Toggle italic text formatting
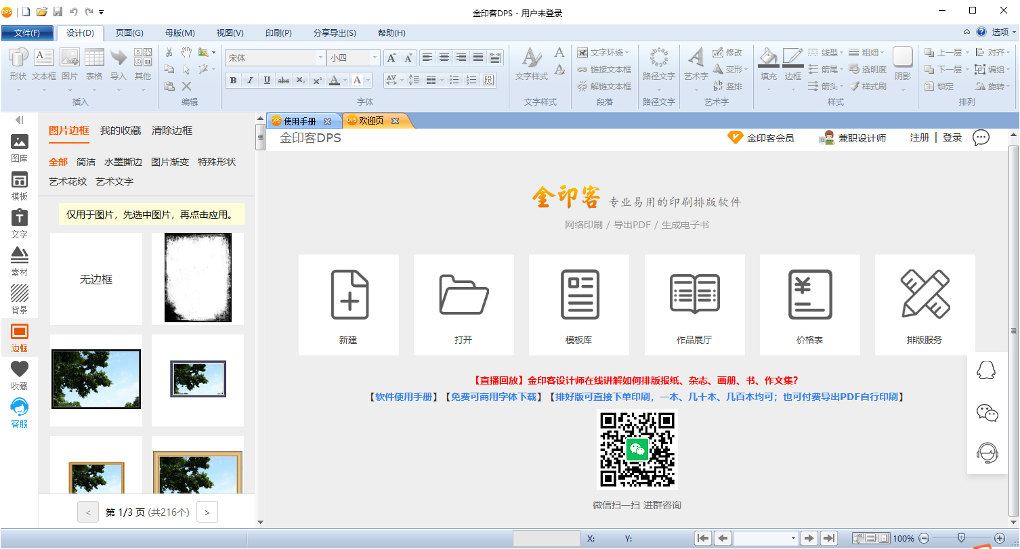 pyautogui.click(x=249, y=80)
